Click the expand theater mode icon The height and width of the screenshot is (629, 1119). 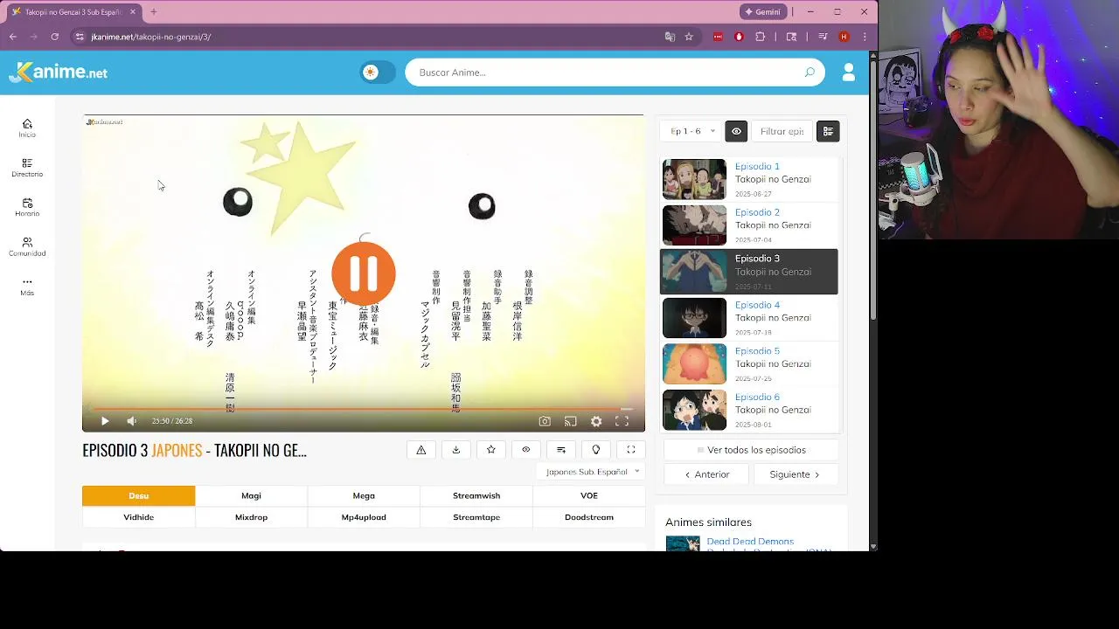(x=631, y=450)
